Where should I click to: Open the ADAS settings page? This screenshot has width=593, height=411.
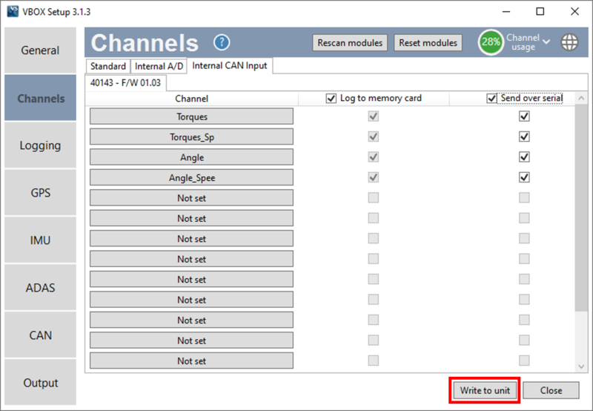coord(40,288)
